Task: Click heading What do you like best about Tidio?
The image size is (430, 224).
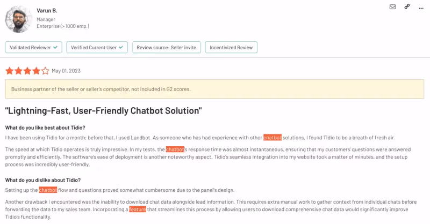Action: (x=45, y=128)
